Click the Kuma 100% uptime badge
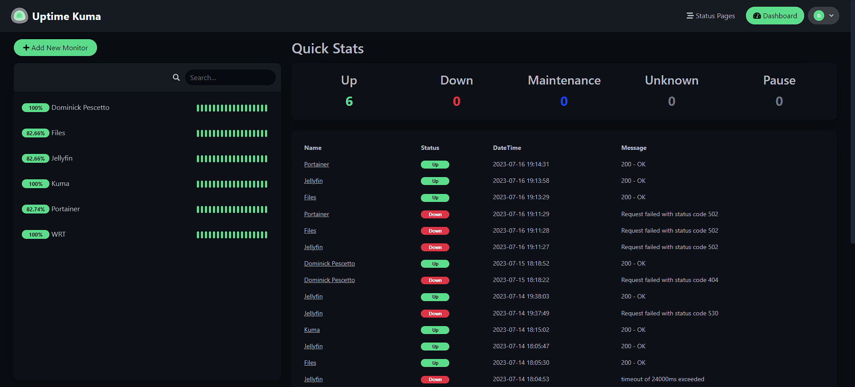This screenshot has height=387, width=855. (36, 184)
